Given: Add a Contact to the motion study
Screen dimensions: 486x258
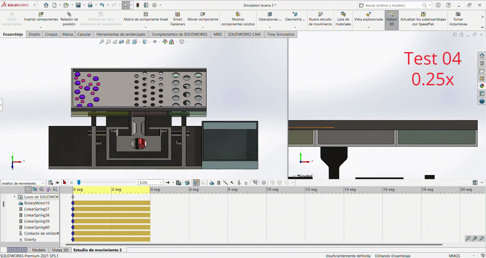Looking at the screenshot, I should tap(239, 183).
